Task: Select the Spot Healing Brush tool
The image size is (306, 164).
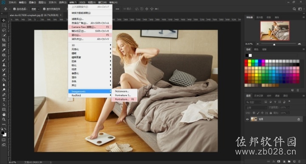Action: 4,55
